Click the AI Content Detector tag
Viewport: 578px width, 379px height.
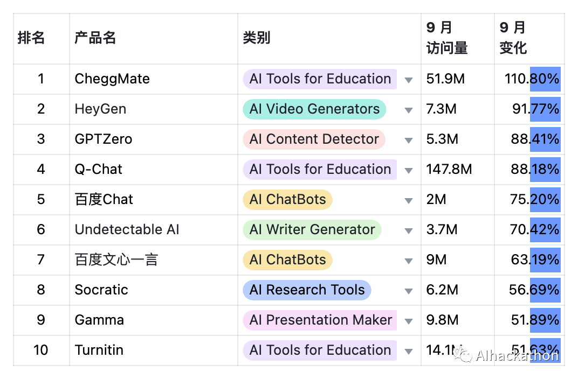pos(314,139)
